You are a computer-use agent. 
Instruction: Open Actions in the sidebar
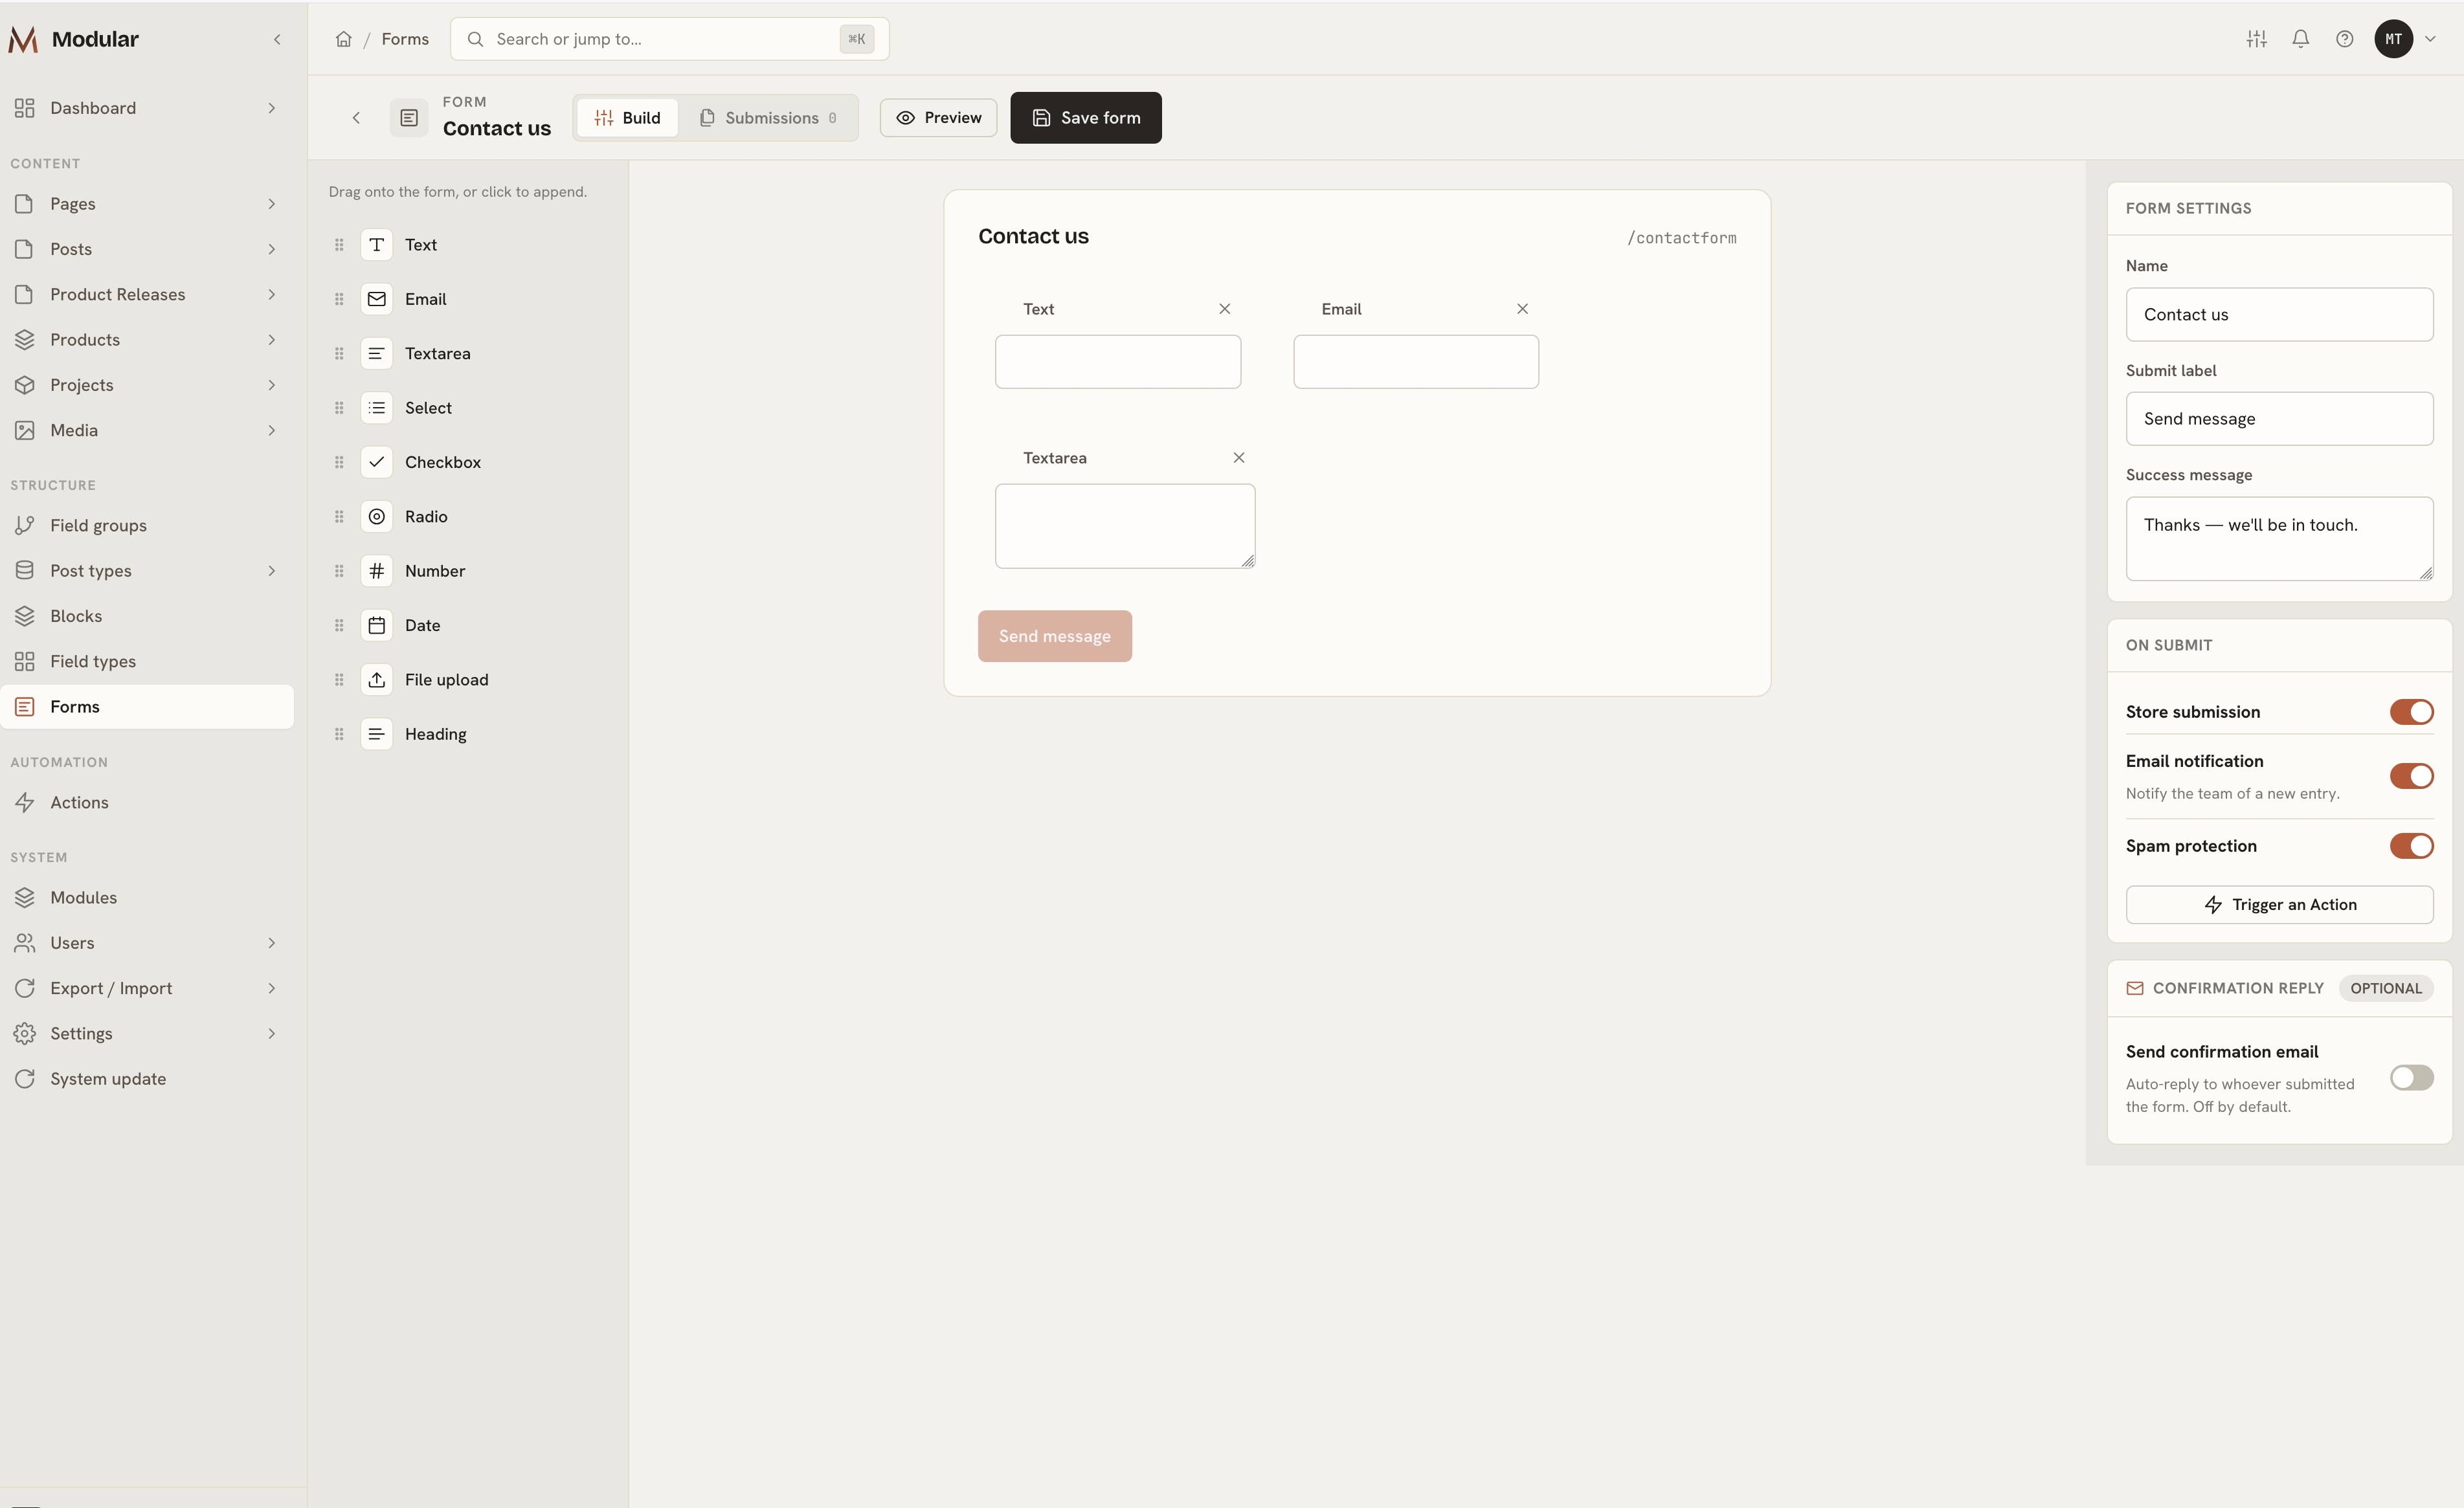[147, 802]
